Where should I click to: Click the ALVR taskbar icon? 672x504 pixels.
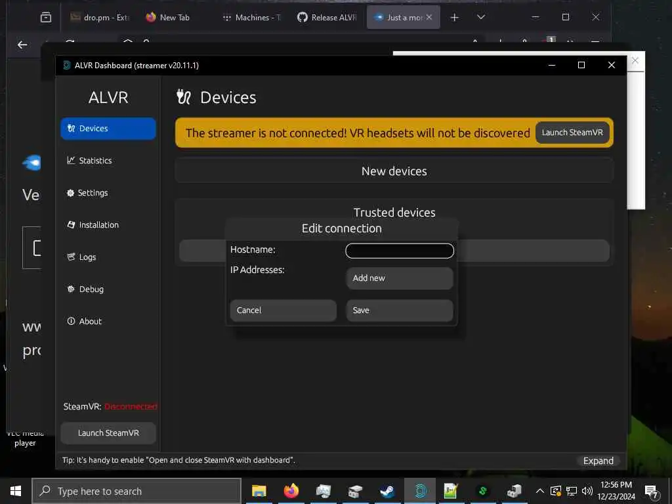[x=420, y=491]
